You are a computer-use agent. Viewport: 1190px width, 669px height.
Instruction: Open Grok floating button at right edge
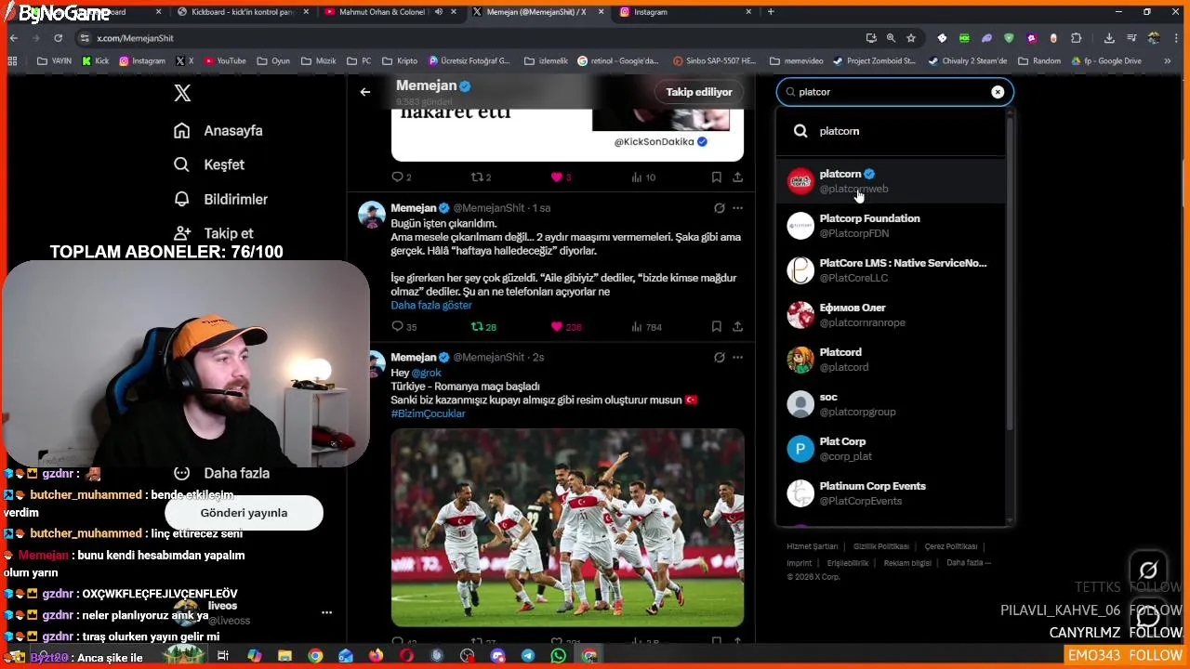tap(1148, 570)
